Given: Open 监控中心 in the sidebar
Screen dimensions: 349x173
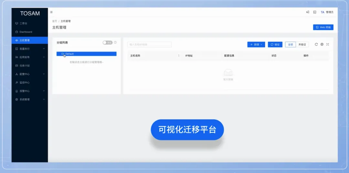Looking at the screenshot, I should (30, 82).
